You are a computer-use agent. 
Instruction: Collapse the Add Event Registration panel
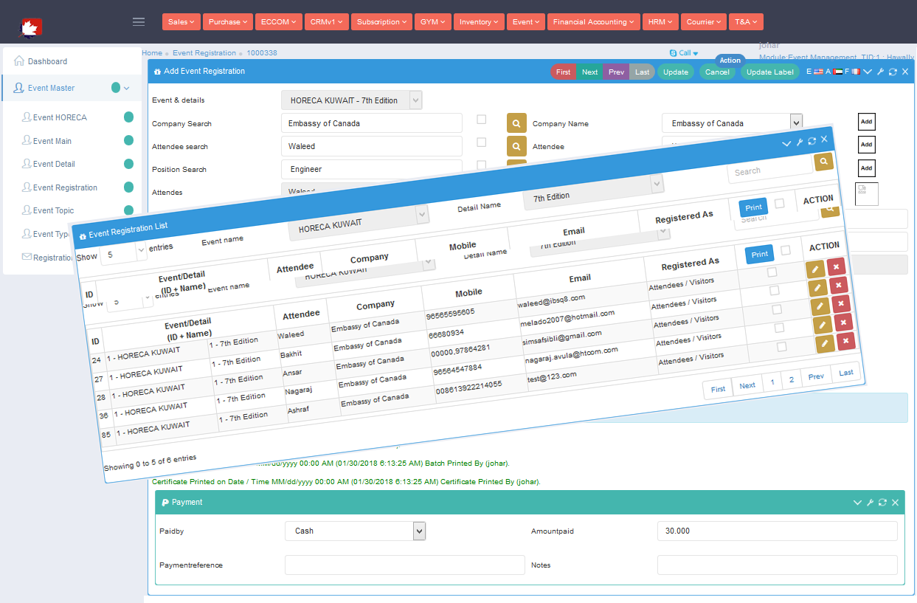tap(868, 72)
